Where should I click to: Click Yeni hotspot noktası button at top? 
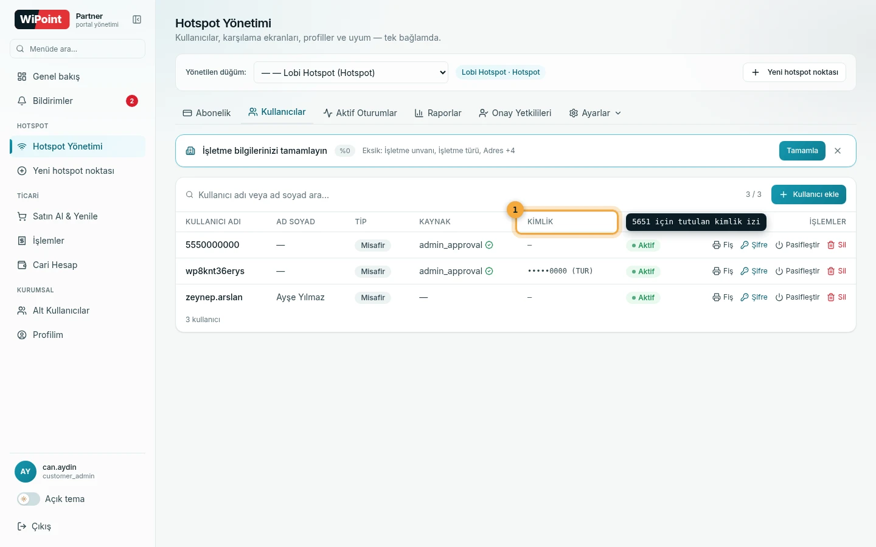(794, 72)
